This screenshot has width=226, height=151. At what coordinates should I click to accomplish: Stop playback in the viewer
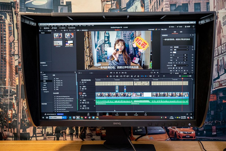117,73
